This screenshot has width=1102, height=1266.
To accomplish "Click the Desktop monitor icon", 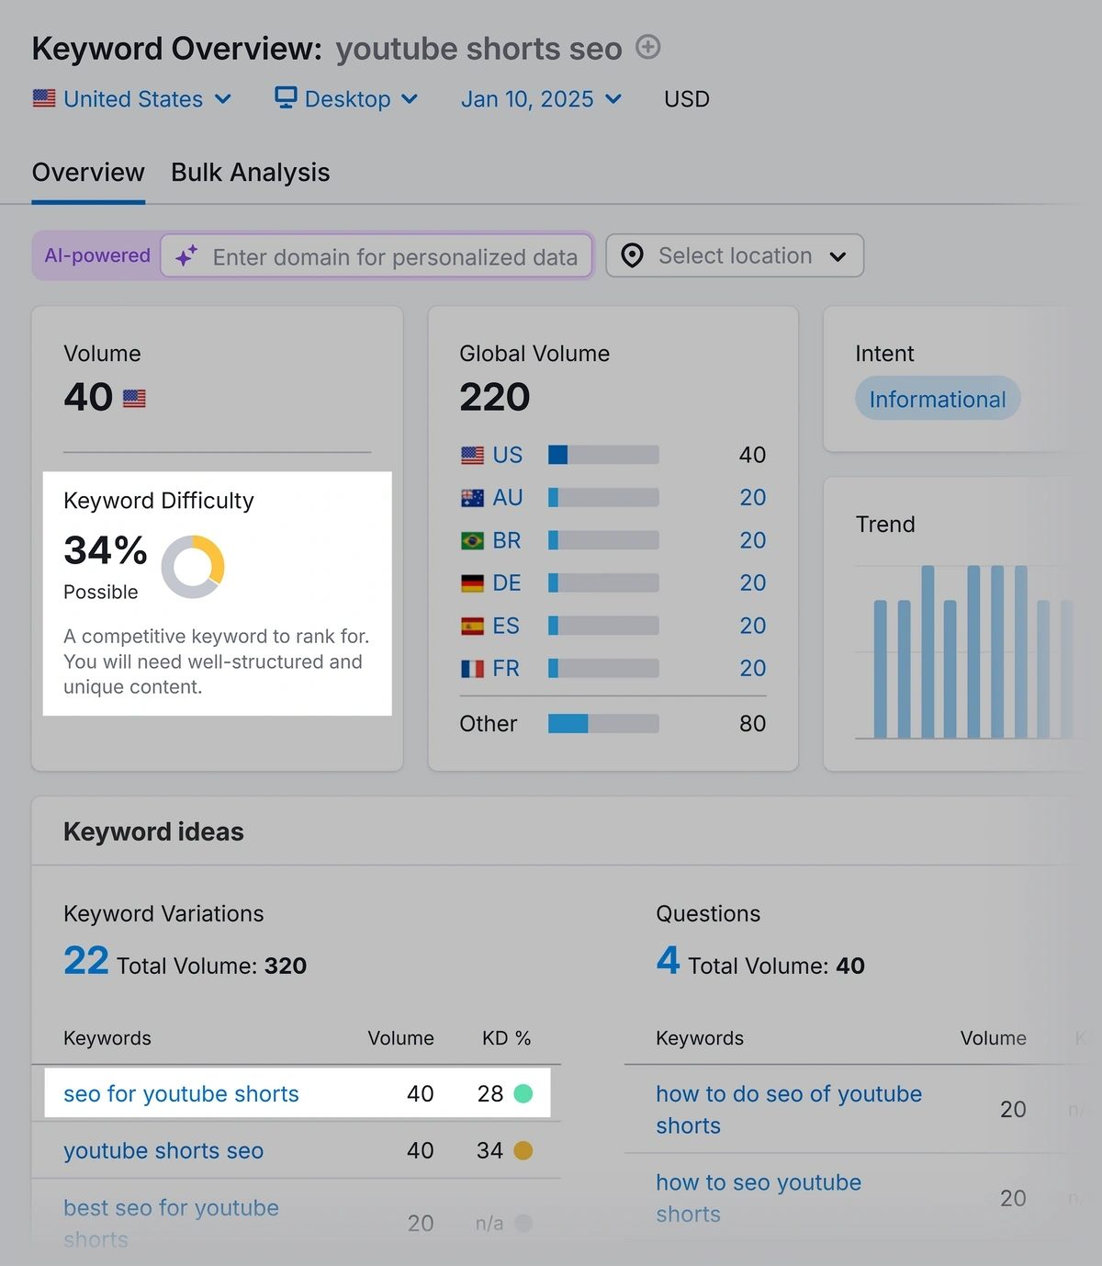I will [287, 97].
